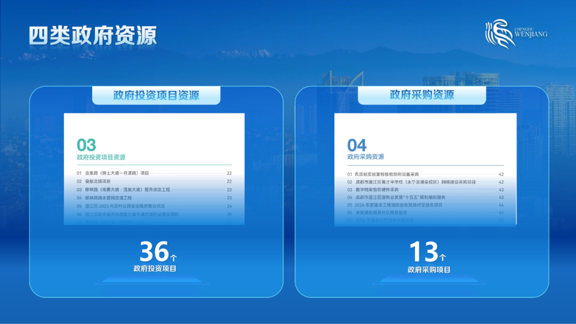Open 农质站实验室检验检测用设备采购 entry
This screenshot has height=324, width=576.
tap(387, 174)
